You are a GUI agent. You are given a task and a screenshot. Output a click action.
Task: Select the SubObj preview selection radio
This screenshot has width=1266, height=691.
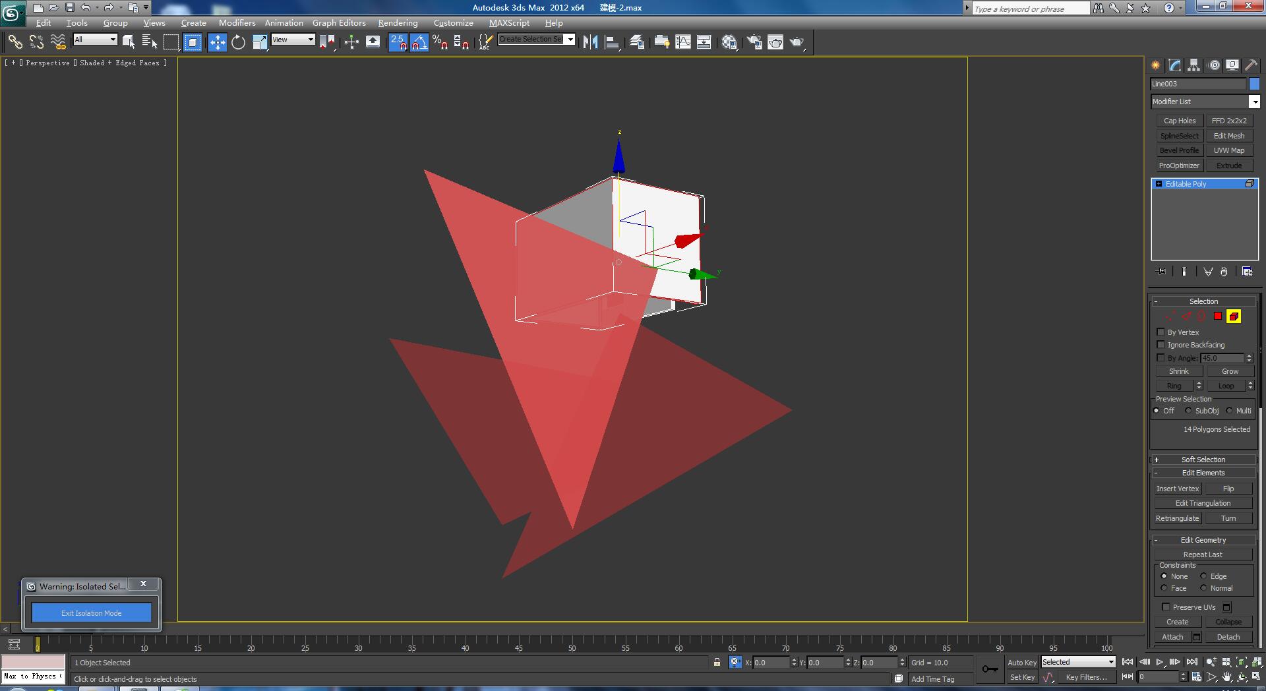pyautogui.click(x=1188, y=411)
